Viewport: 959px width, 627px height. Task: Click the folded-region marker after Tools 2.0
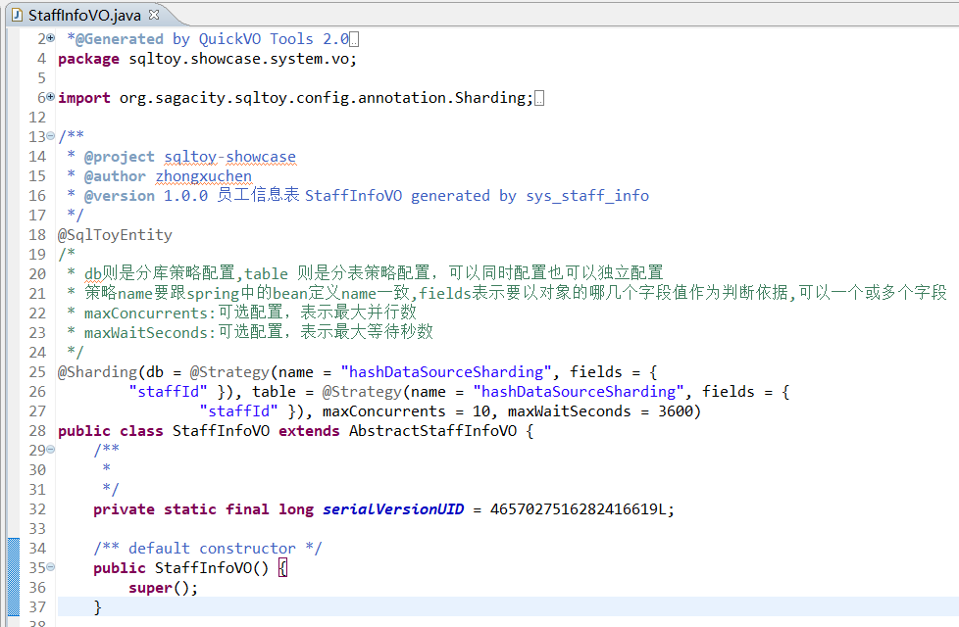[354, 40]
